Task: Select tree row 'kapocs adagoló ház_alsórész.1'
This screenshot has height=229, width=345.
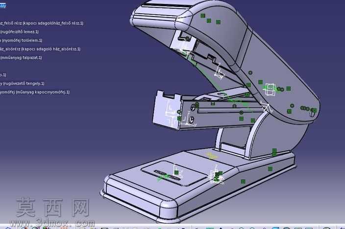Action: (x=40, y=49)
